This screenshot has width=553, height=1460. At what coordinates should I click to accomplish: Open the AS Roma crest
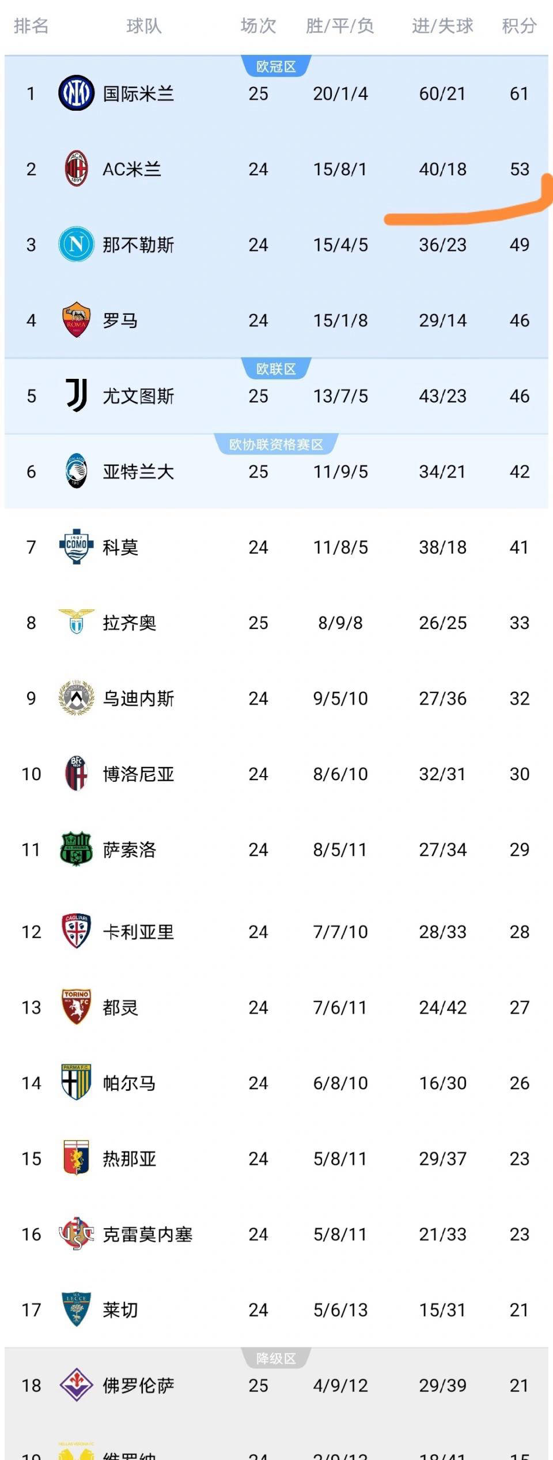(76, 320)
